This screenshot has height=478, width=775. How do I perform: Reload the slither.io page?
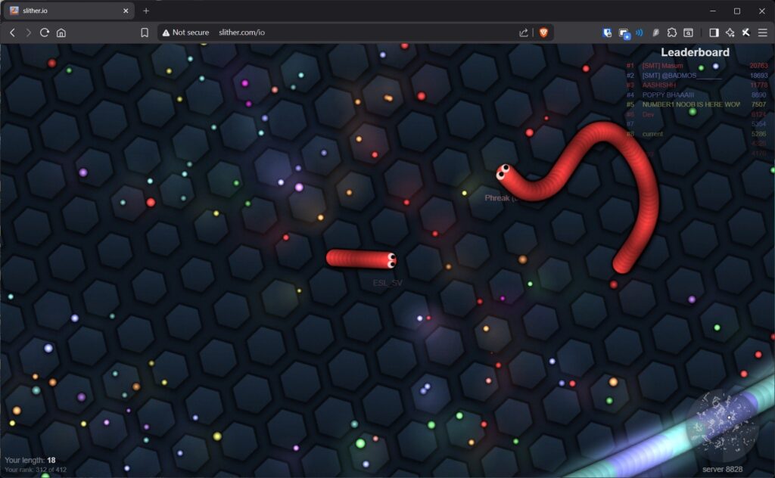coord(45,33)
